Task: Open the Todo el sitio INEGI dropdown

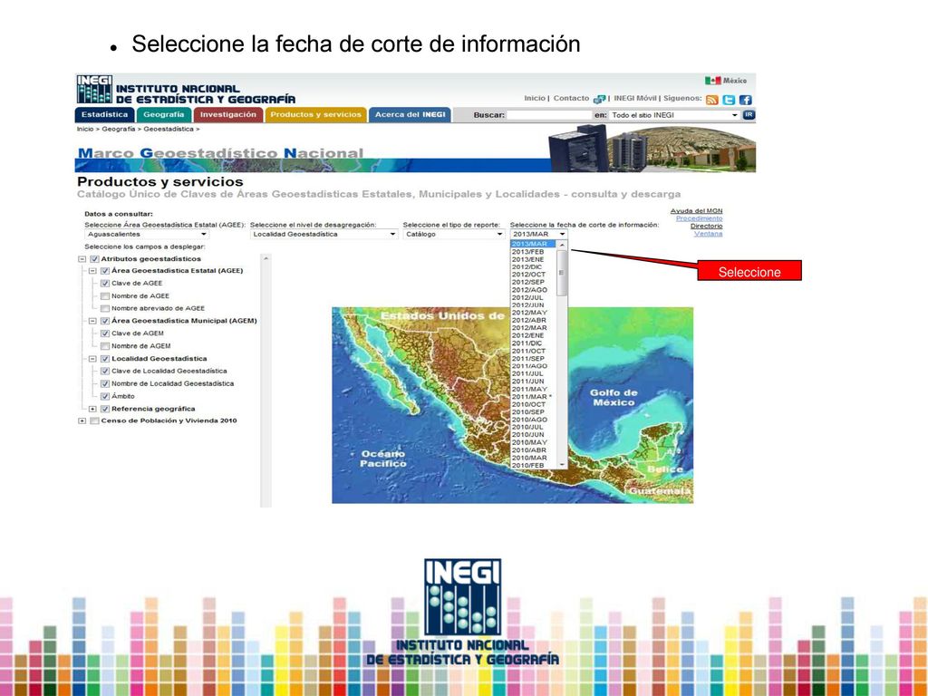Action: pyautogui.click(x=674, y=115)
